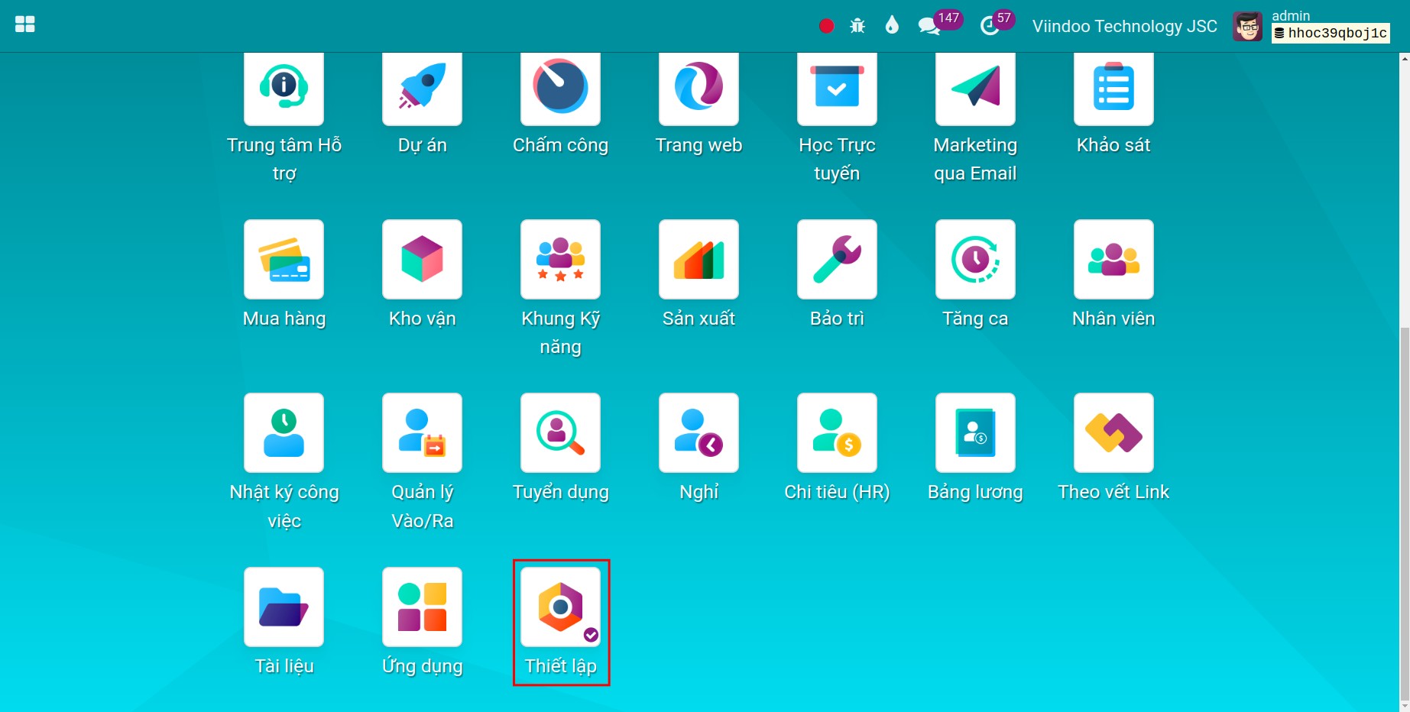Open the Trung tâm Hỗ trợ app

coord(284,88)
